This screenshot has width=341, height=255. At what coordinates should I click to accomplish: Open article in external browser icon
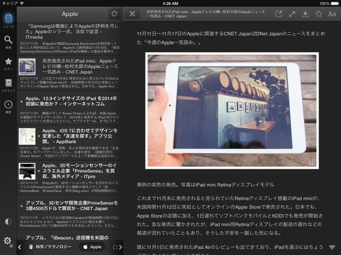(278, 14)
